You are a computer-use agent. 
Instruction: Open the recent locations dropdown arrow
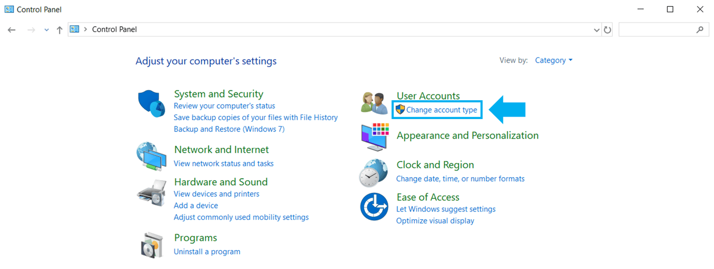tap(47, 30)
